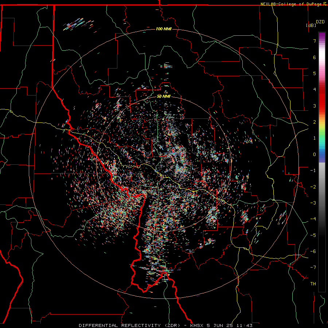Click the DIFFERENTIAL REFLECTIVITY (ZDR) title text
The height and width of the screenshot is (328, 328).
[x=129, y=325]
